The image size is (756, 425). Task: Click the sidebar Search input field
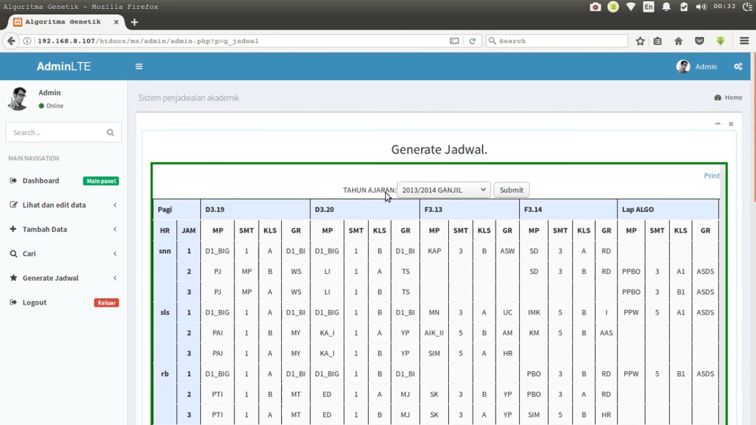coord(55,133)
